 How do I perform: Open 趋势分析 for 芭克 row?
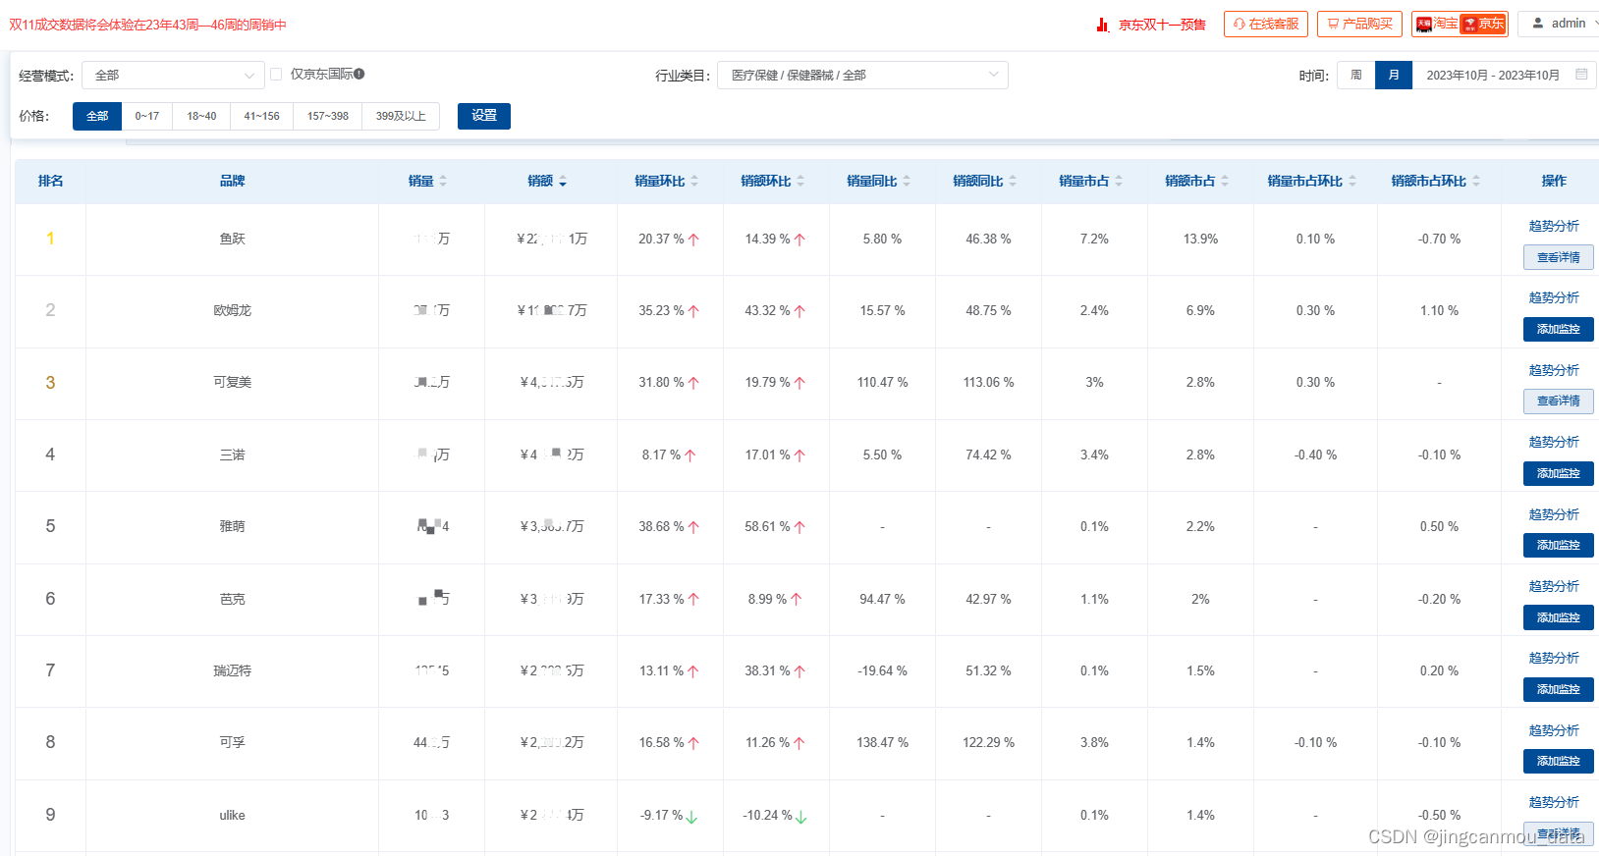click(x=1554, y=586)
